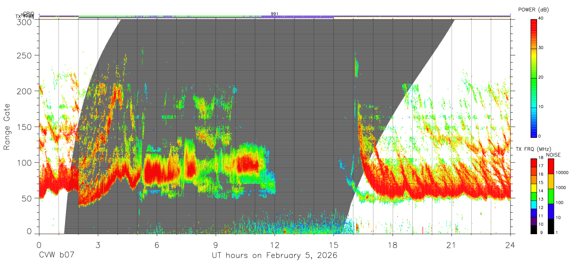Click the 15 MHz frequency label

pos(542,182)
